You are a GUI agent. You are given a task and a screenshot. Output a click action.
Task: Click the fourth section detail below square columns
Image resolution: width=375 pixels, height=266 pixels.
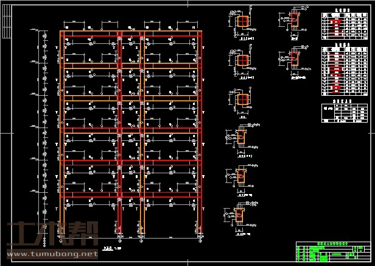point(242,139)
